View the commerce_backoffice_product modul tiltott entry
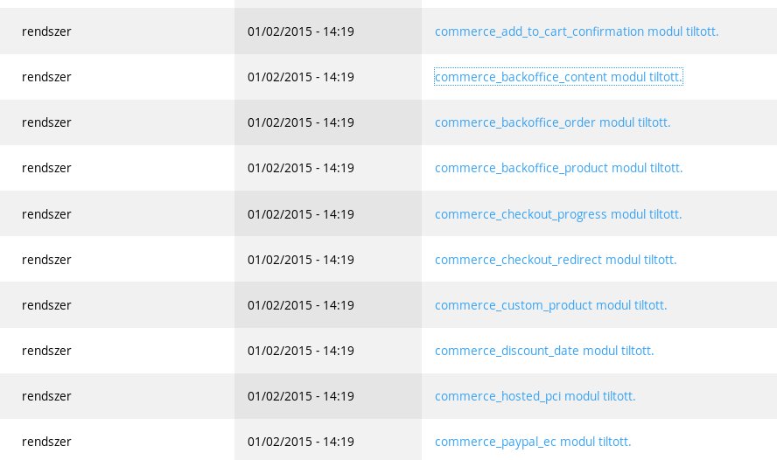Screen dimensions: 777x460 558,168
